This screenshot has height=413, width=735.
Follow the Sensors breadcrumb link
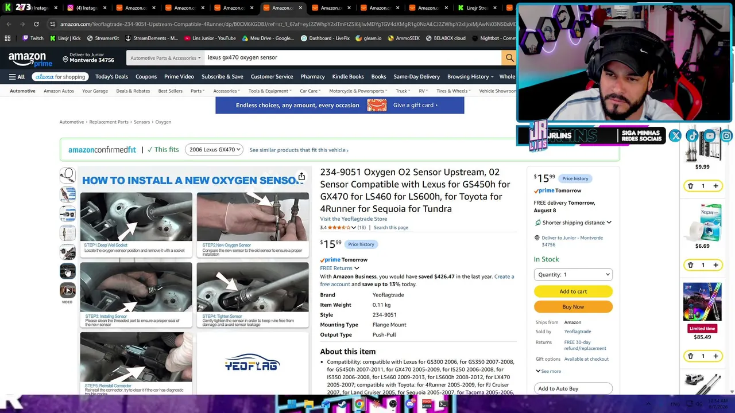click(x=142, y=122)
